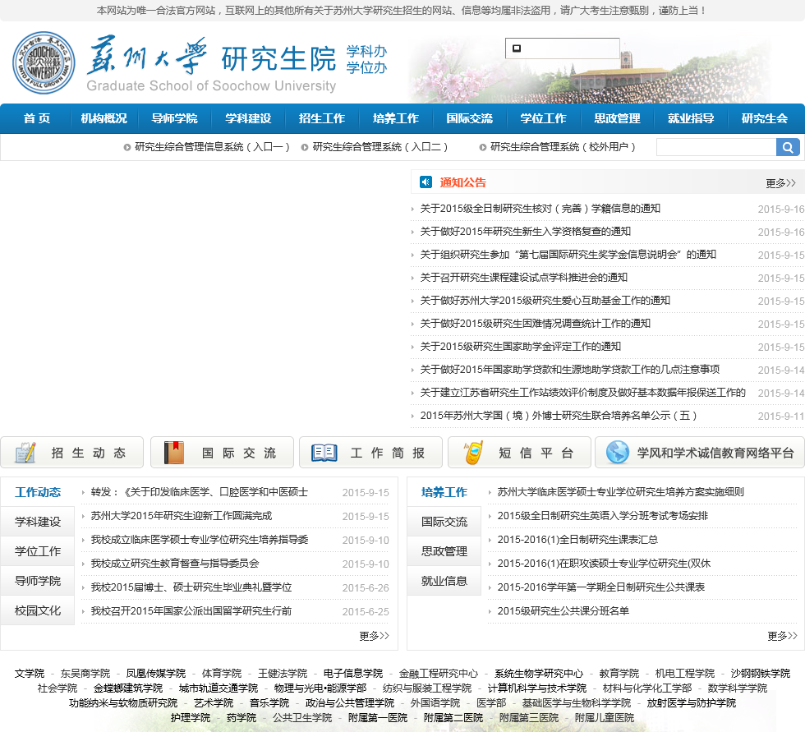Open 学位工作 navigation menu

(543, 118)
